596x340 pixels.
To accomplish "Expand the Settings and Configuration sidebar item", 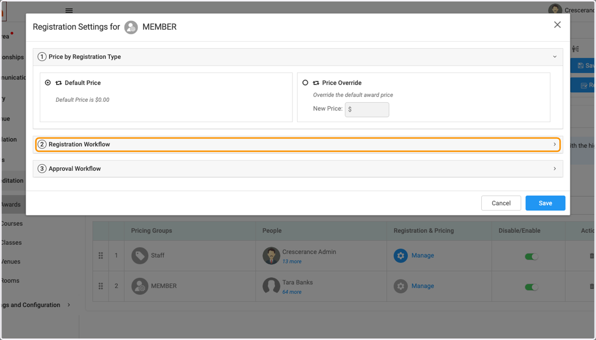I will (x=35, y=305).
